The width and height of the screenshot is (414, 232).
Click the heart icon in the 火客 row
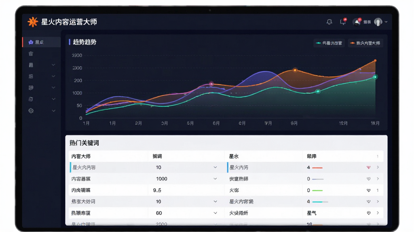click(369, 190)
